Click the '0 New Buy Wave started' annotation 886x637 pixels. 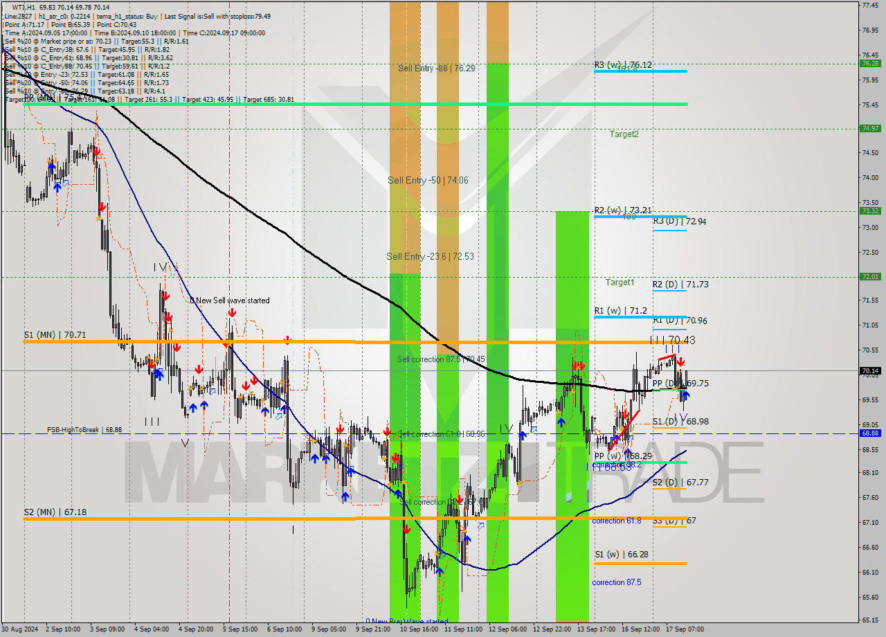click(407, 621)
